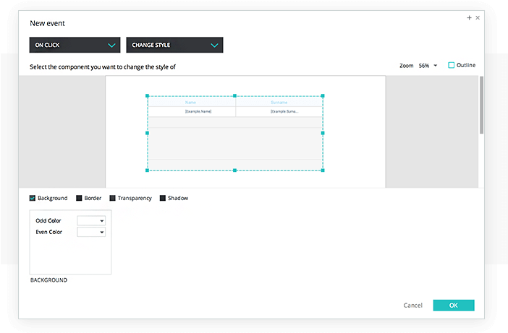
Task: Click the [Example.Name] table cell
Action: click(x=198, y=111)
